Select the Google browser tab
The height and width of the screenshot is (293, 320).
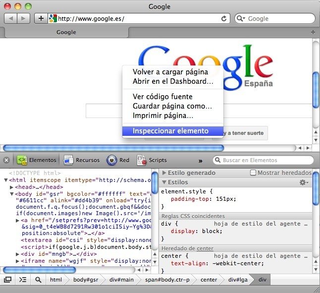coord(66,32)
